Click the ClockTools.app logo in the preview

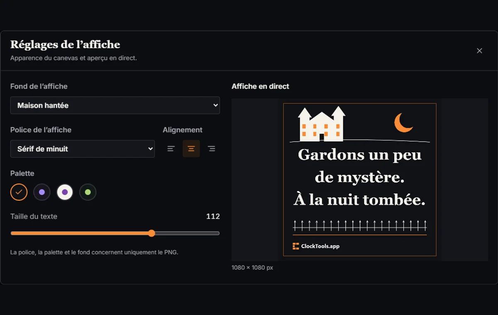316,246
